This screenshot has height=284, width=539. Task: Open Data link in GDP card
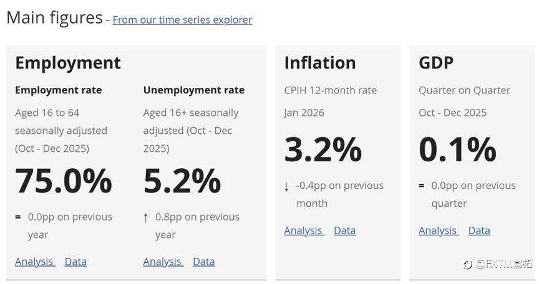(x=479, y=230)
